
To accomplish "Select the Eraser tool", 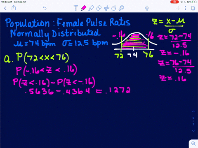I will pyautogui.click(x=99, y=8).
